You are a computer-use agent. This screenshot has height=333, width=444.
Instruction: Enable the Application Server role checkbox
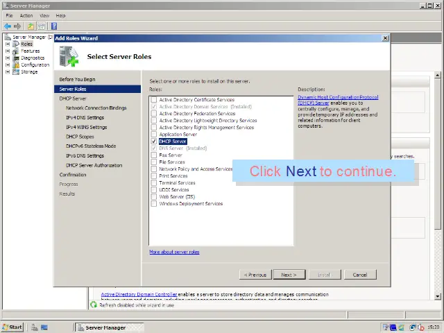[154, 134]
